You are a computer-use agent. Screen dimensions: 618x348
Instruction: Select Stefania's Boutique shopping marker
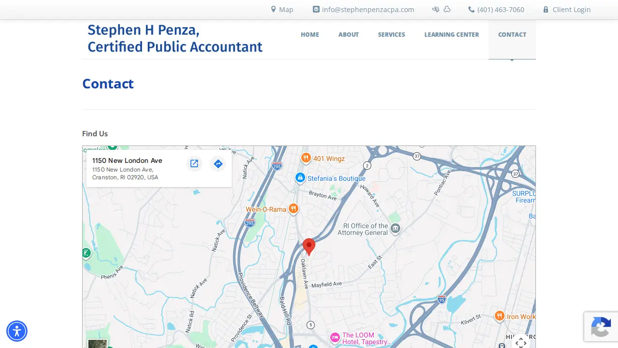pyautogui.click(x=300, y=178)
